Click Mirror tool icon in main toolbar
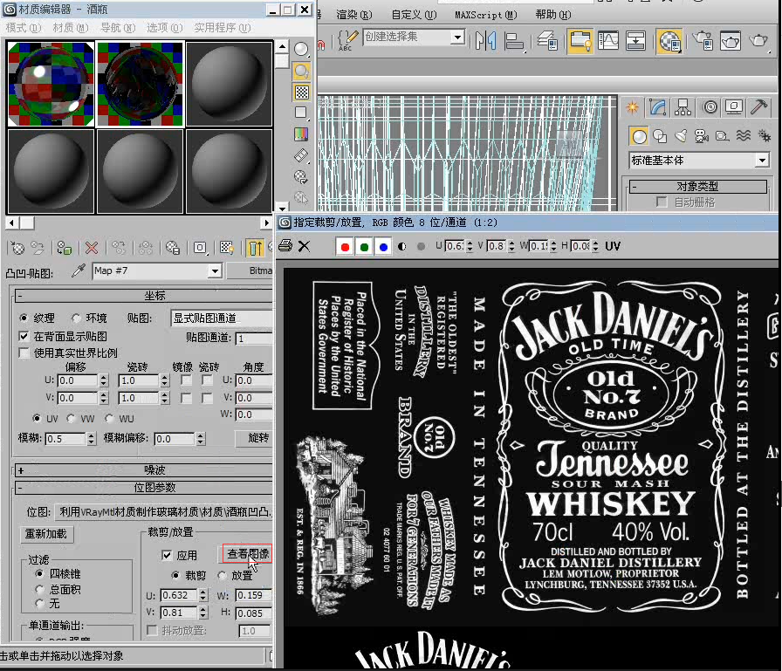This screenshot has width=782, height=671. click(x=485, y=40)
